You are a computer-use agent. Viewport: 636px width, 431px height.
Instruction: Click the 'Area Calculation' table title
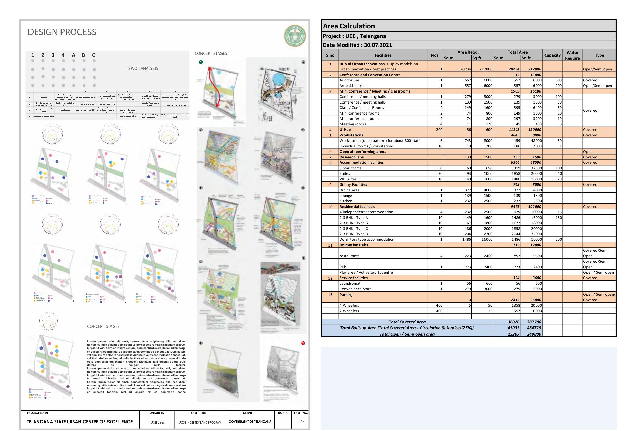tap(349, 26)
